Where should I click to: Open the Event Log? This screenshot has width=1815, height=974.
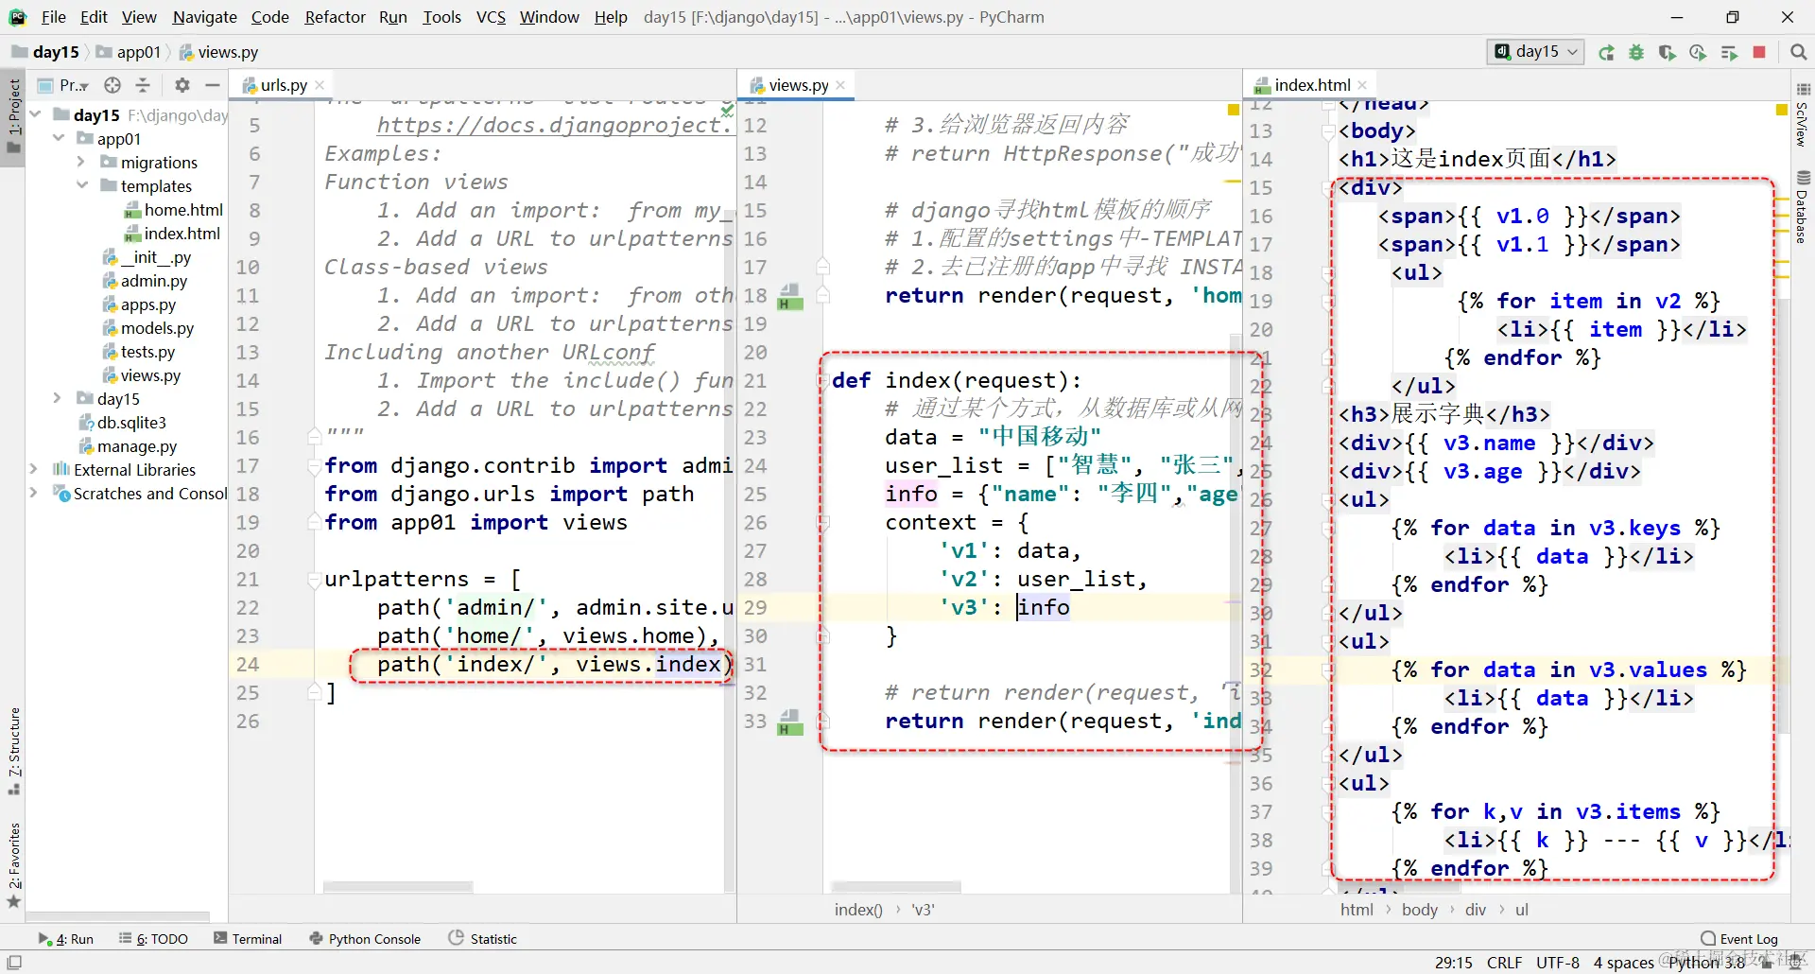pos(1739,939)
